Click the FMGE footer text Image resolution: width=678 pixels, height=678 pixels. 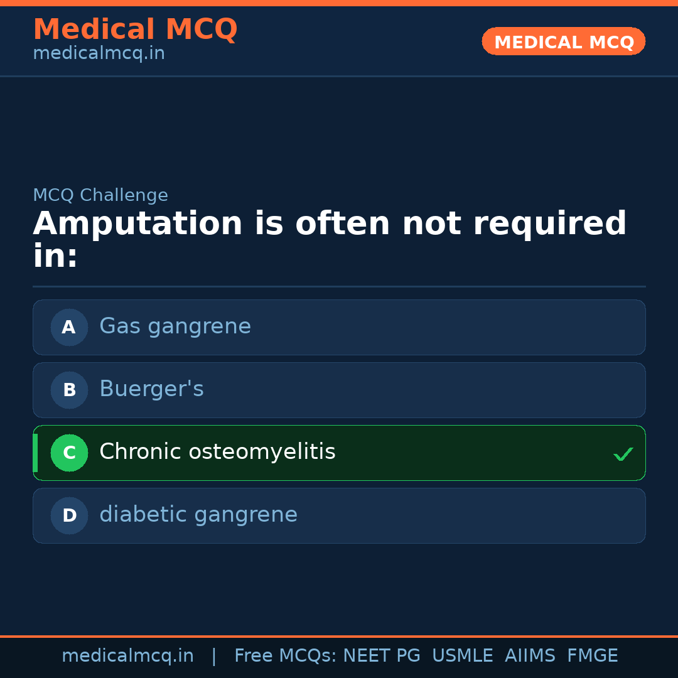tap(593, 656)
